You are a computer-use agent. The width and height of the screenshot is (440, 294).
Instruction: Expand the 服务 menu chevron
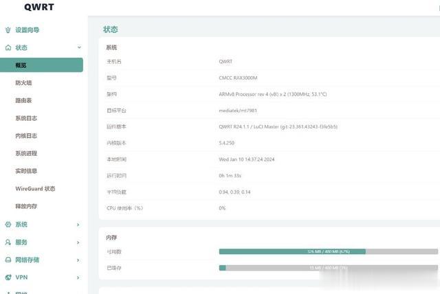[78, 242]
